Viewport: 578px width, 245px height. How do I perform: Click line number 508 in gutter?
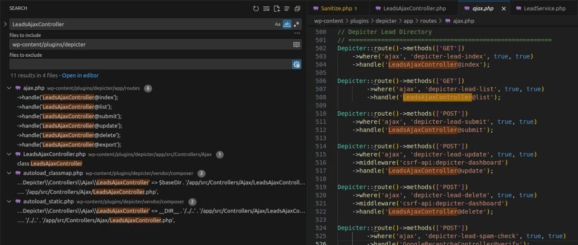321,97
